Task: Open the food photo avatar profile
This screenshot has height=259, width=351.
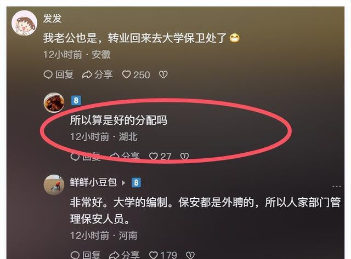Action: coord(54,102)
